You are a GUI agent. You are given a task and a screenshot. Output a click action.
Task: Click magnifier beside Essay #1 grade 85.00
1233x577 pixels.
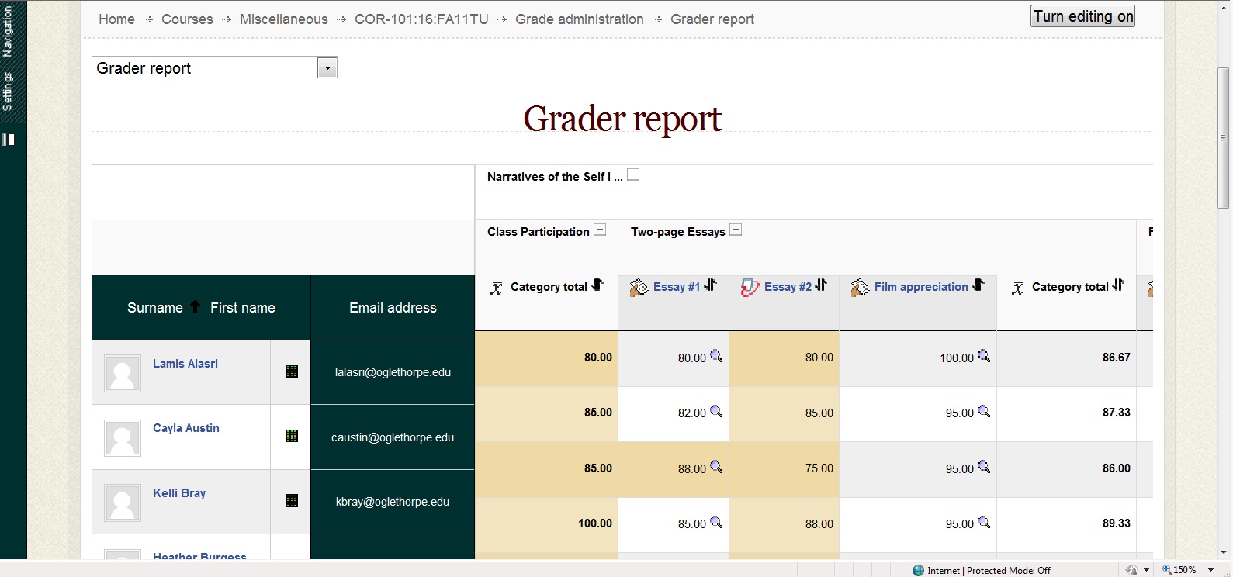pos(716,522)
